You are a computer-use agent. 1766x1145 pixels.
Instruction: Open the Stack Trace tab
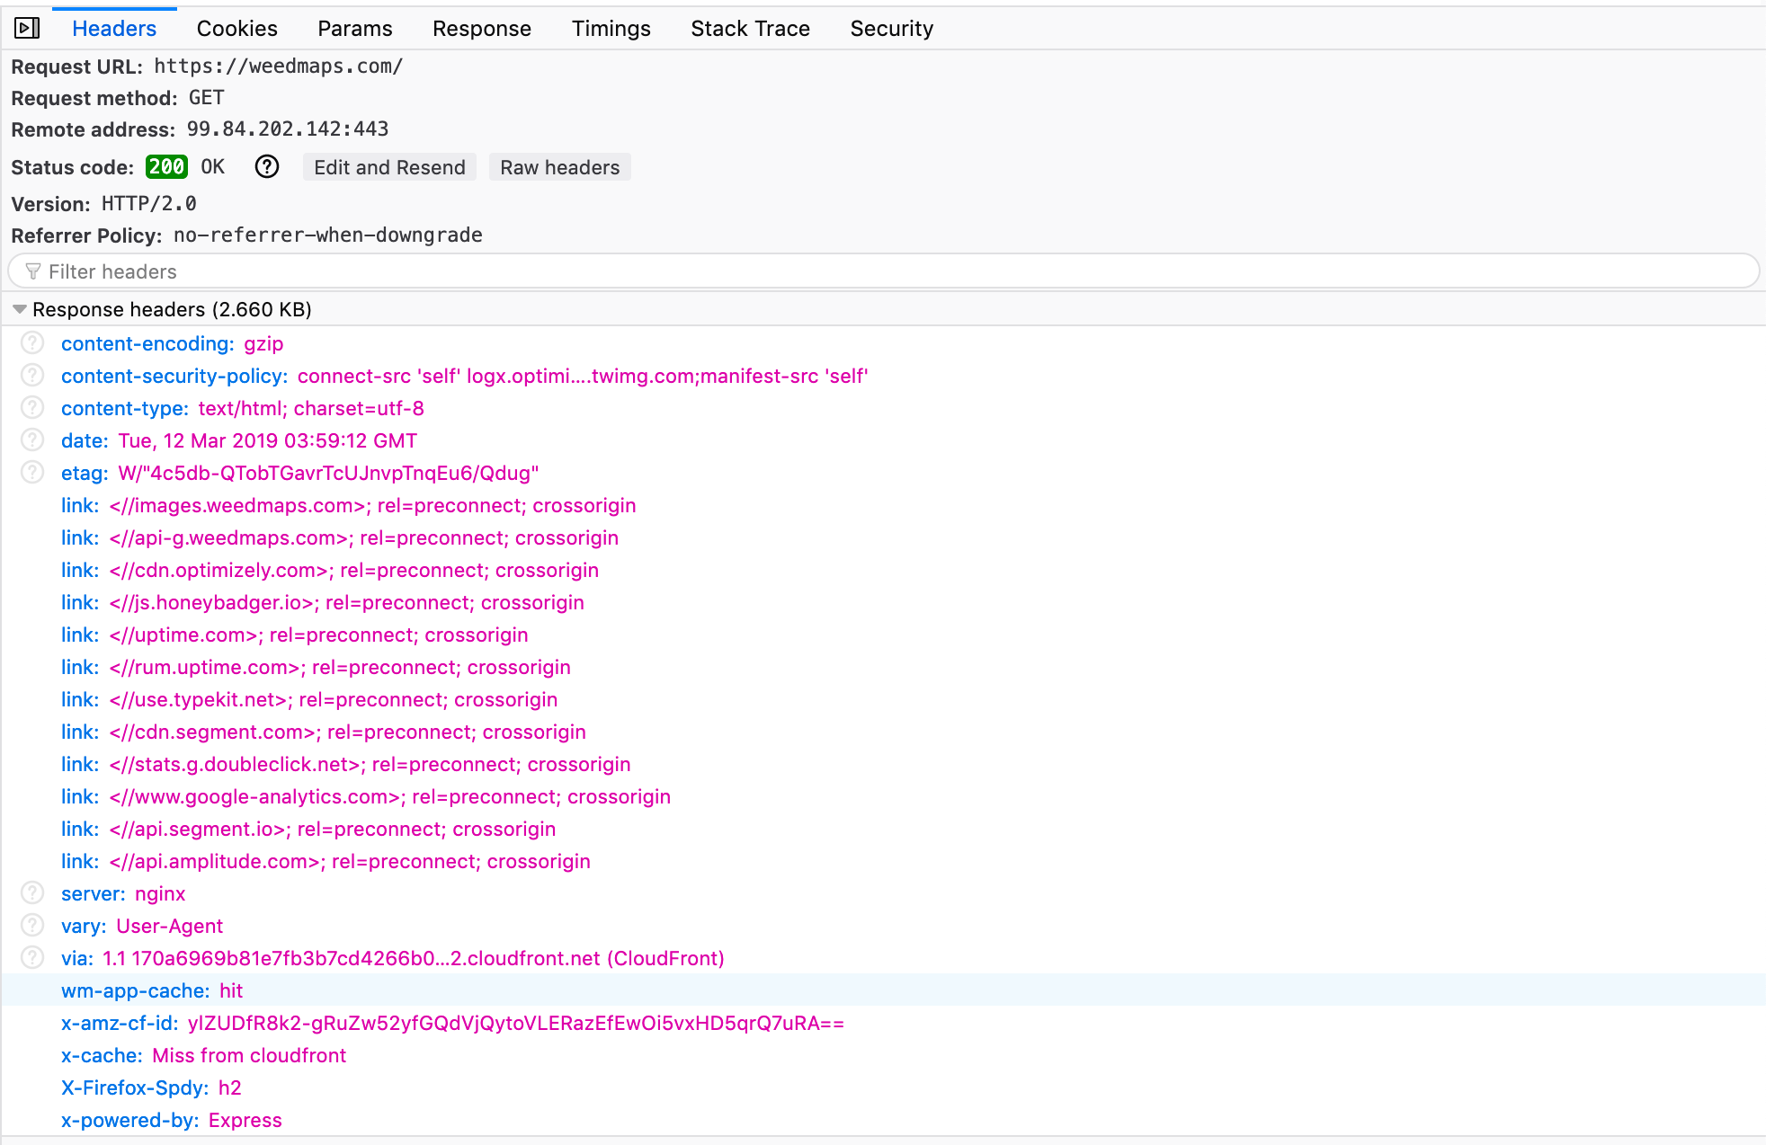pos(750,29)
